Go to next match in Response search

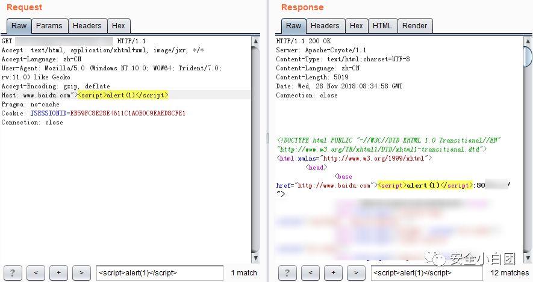[356, 273]
